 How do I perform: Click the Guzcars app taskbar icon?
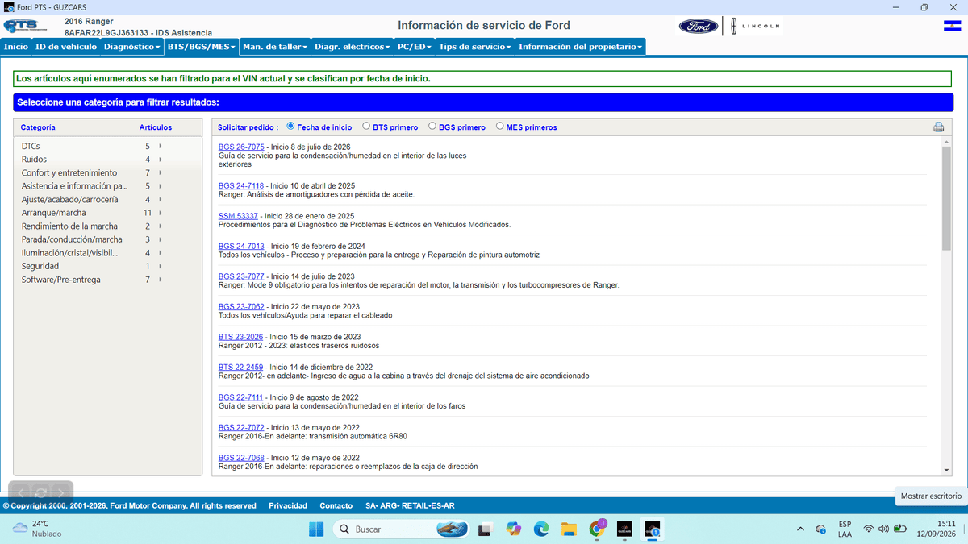pyautogui.click(x=624, y=529)
